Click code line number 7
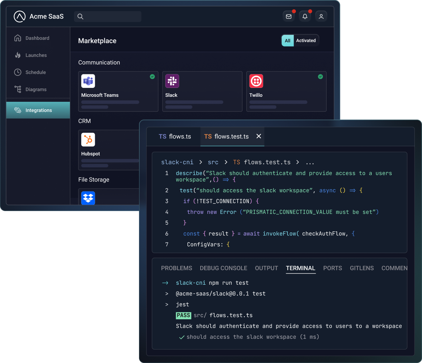The image size is (422, 363). (166, 244)
